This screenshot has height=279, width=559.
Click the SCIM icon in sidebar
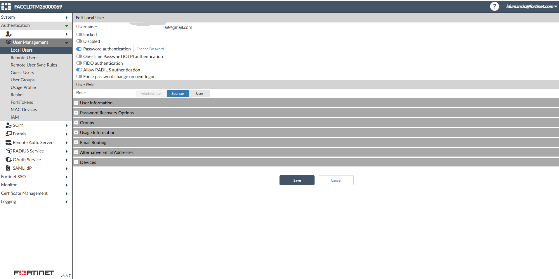[8, 125]
